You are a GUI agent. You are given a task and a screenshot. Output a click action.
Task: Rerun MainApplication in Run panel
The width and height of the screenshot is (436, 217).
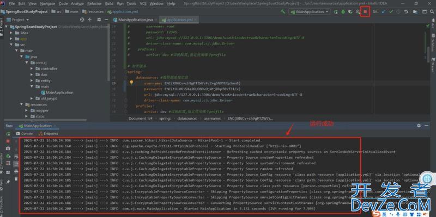click(8, 134)
